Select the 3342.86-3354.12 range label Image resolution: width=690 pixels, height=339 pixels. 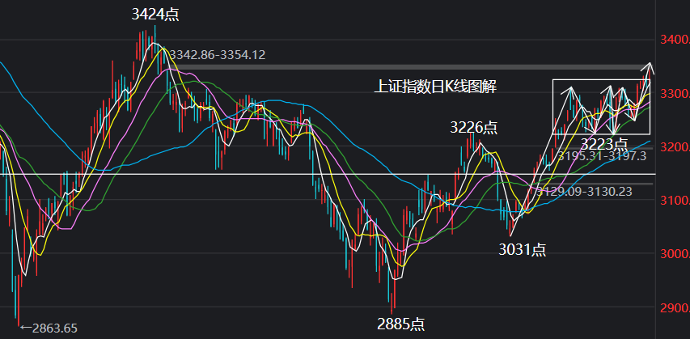tap(218, 55)
